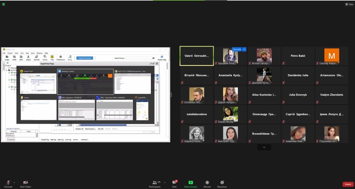Open the Participants panel
The height and width of the screenshot is (189, 355).
point(155,184)
